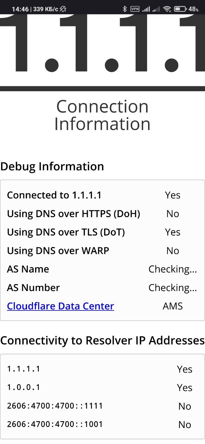Select the AMS data center value
This screenshot has height=444, width=205.
click(x=173, y=306)
